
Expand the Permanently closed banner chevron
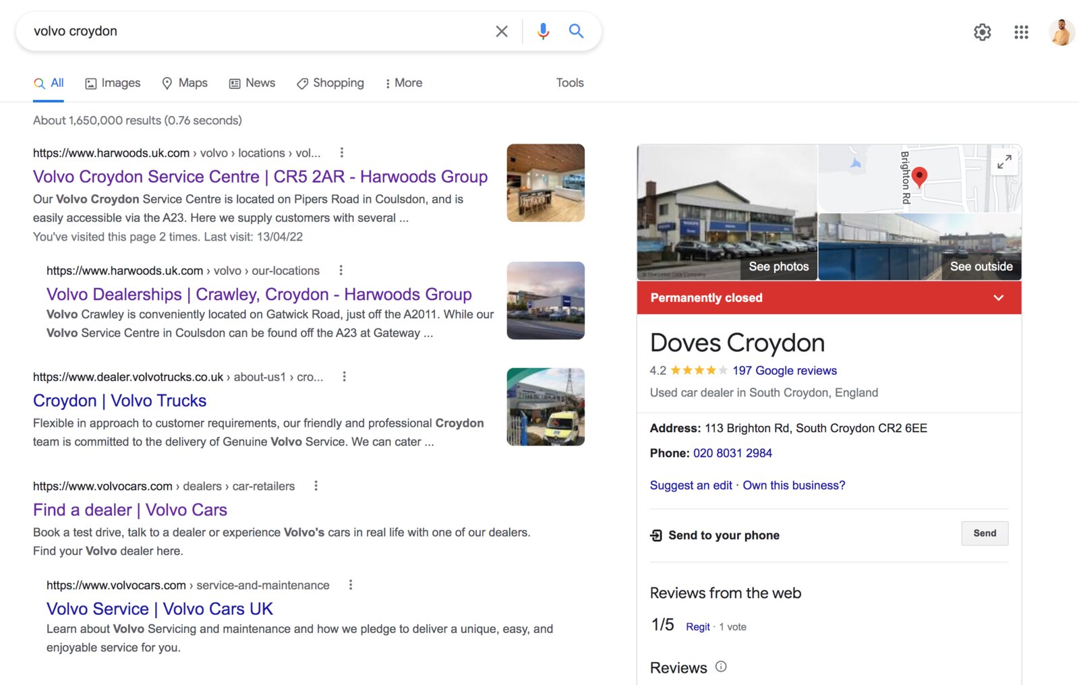click(999, 297)
